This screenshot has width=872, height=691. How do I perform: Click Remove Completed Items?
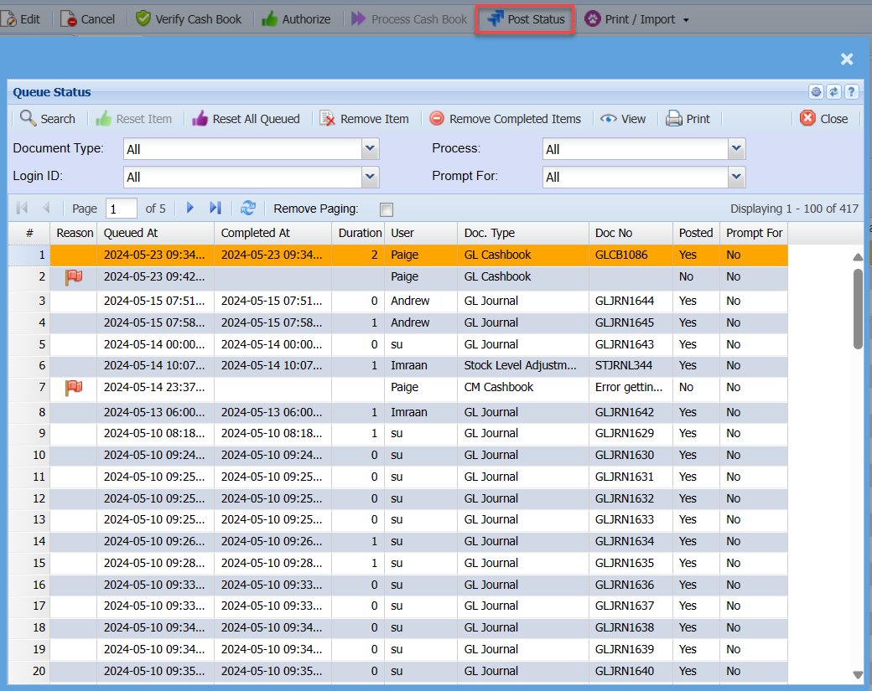pos(505,119)
